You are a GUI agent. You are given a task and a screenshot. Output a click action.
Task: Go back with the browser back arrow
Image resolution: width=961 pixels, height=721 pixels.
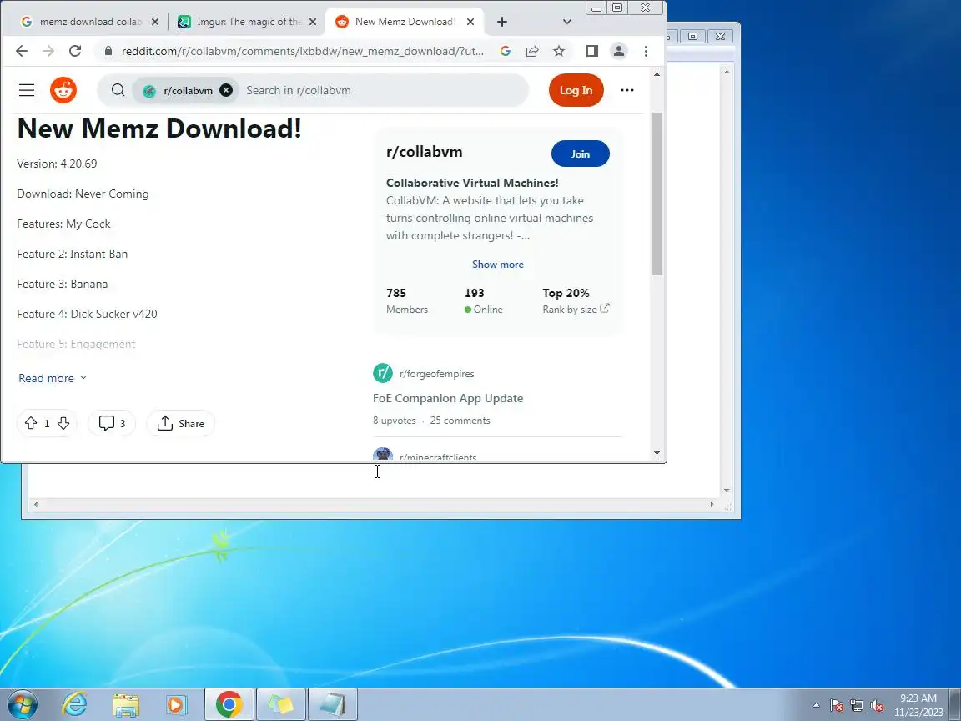22,51
